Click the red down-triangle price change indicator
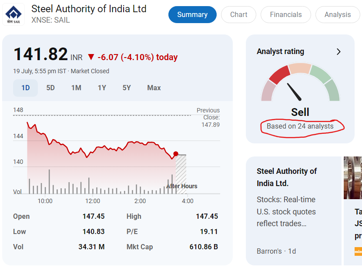 [91, 57]
